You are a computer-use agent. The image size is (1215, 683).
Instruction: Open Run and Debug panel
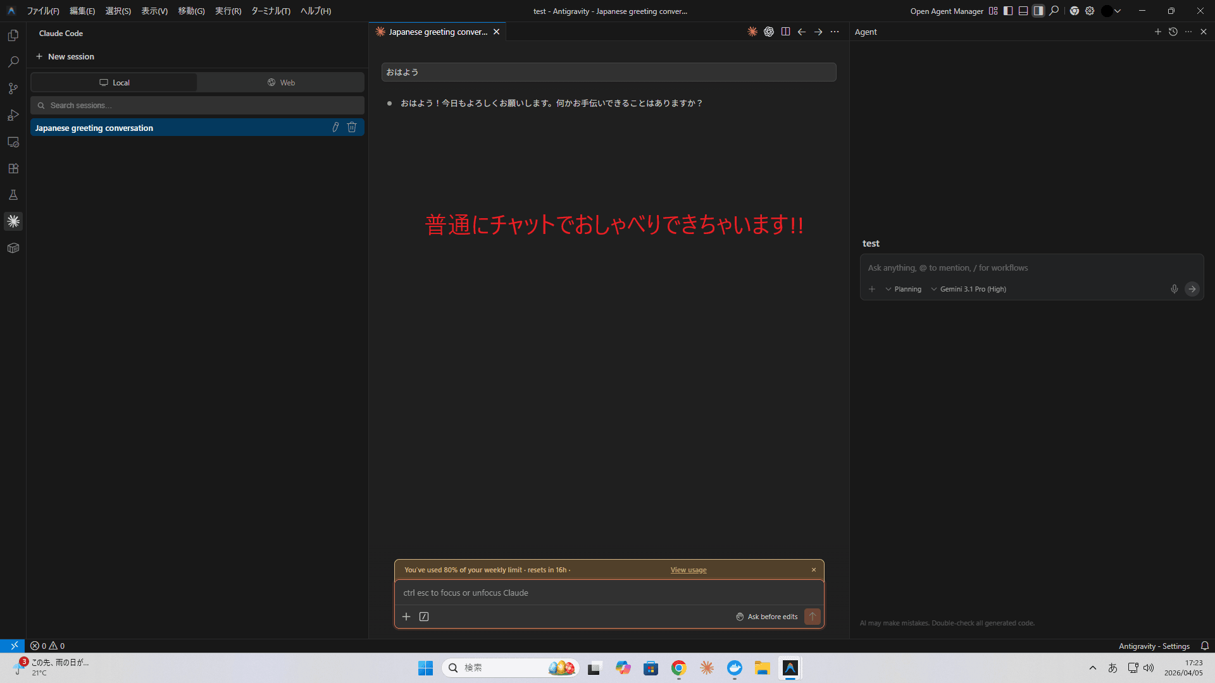pyautogui.click(x=13, y=115)
